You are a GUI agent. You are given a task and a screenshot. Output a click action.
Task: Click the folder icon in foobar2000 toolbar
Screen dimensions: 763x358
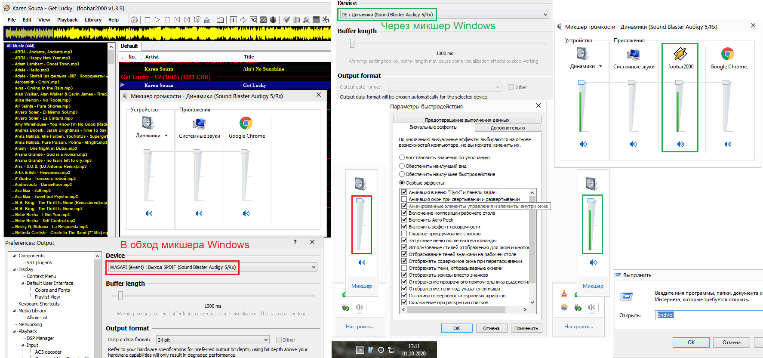220,20
